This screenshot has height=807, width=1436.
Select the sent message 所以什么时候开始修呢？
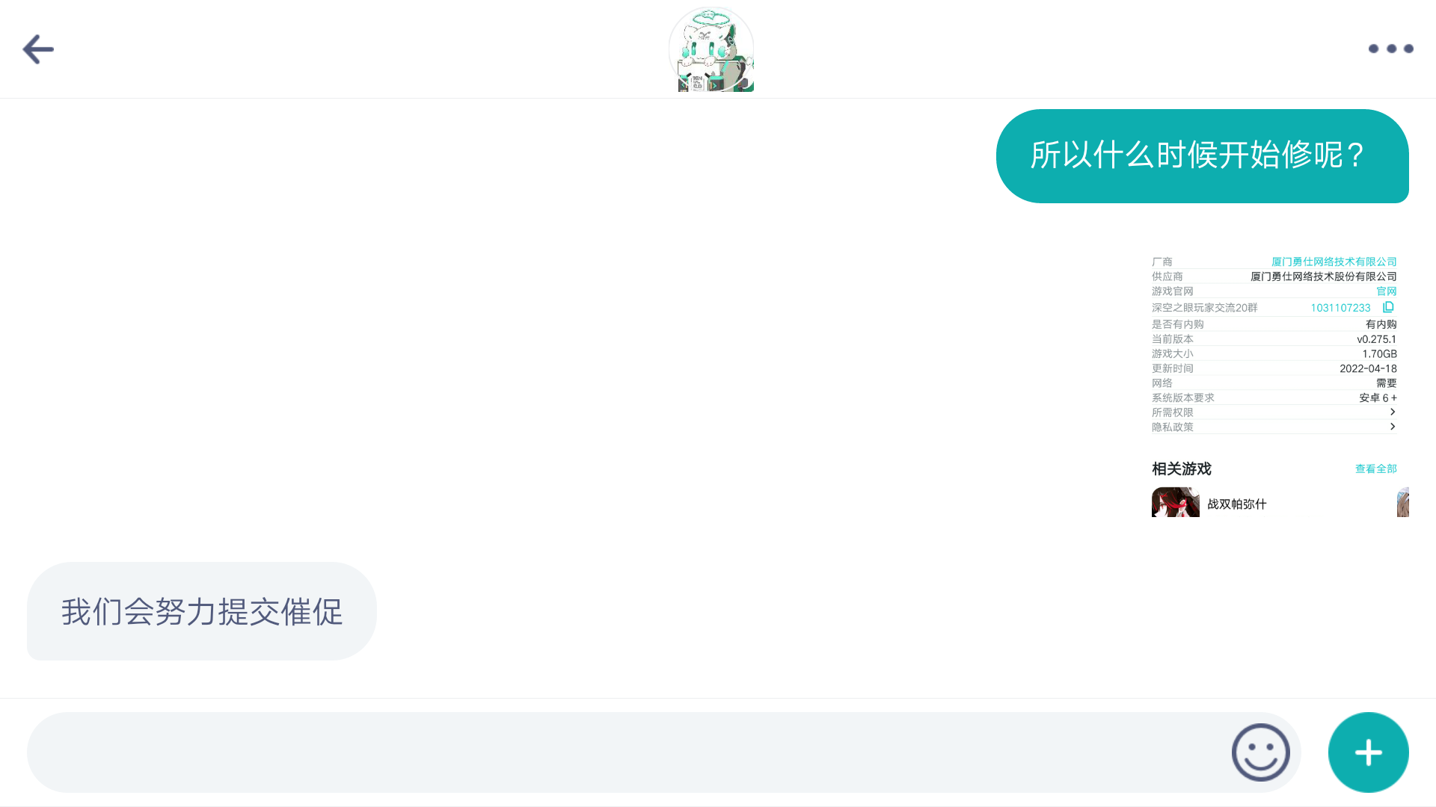tap(1202, 156)
